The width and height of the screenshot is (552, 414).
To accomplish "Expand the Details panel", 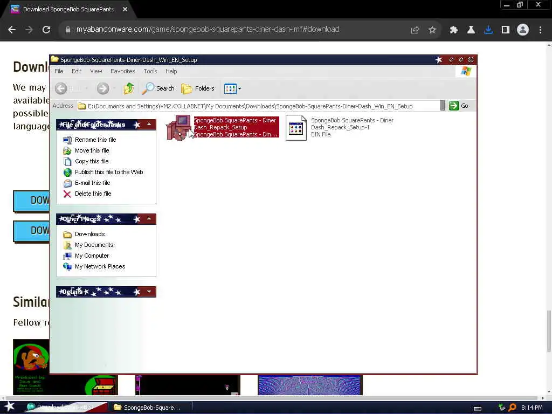I will coord(149,292).
